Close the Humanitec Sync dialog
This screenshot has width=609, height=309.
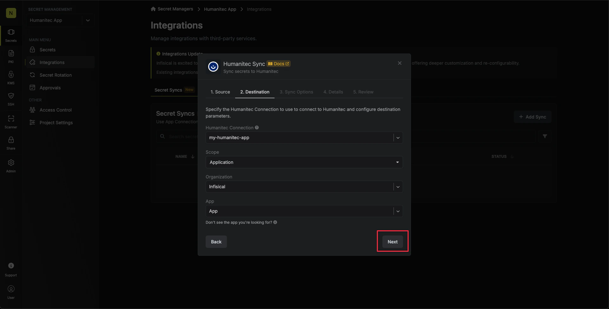[400, 63]
